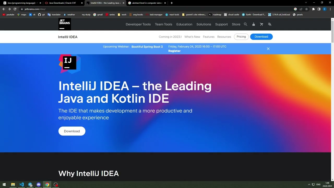This screenshot has height=188, width=334.
Task: Open the work bookmarks folder
Action: click(122, 15)
